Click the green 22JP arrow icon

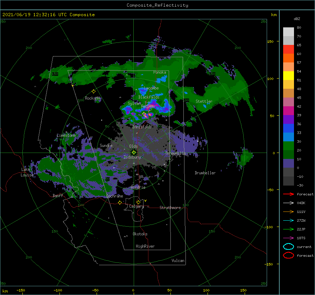point(288,229)
